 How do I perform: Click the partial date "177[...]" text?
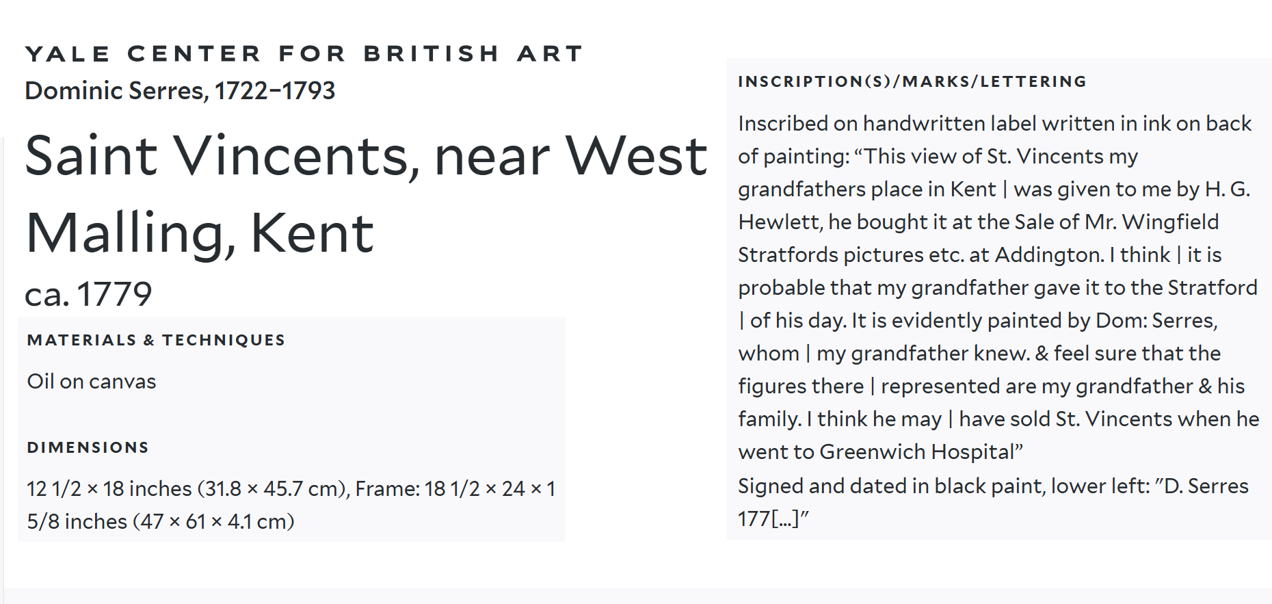coord(772,518)
